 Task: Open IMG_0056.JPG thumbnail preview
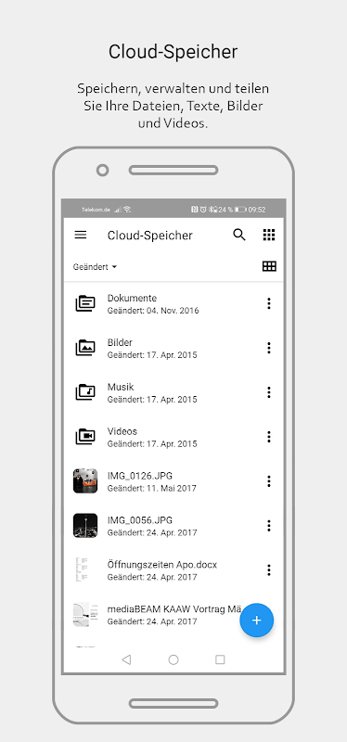click(x=85, y=525)
